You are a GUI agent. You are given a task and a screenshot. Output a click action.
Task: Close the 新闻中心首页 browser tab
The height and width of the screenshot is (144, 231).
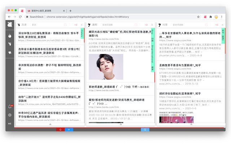[x=64, y=11]
